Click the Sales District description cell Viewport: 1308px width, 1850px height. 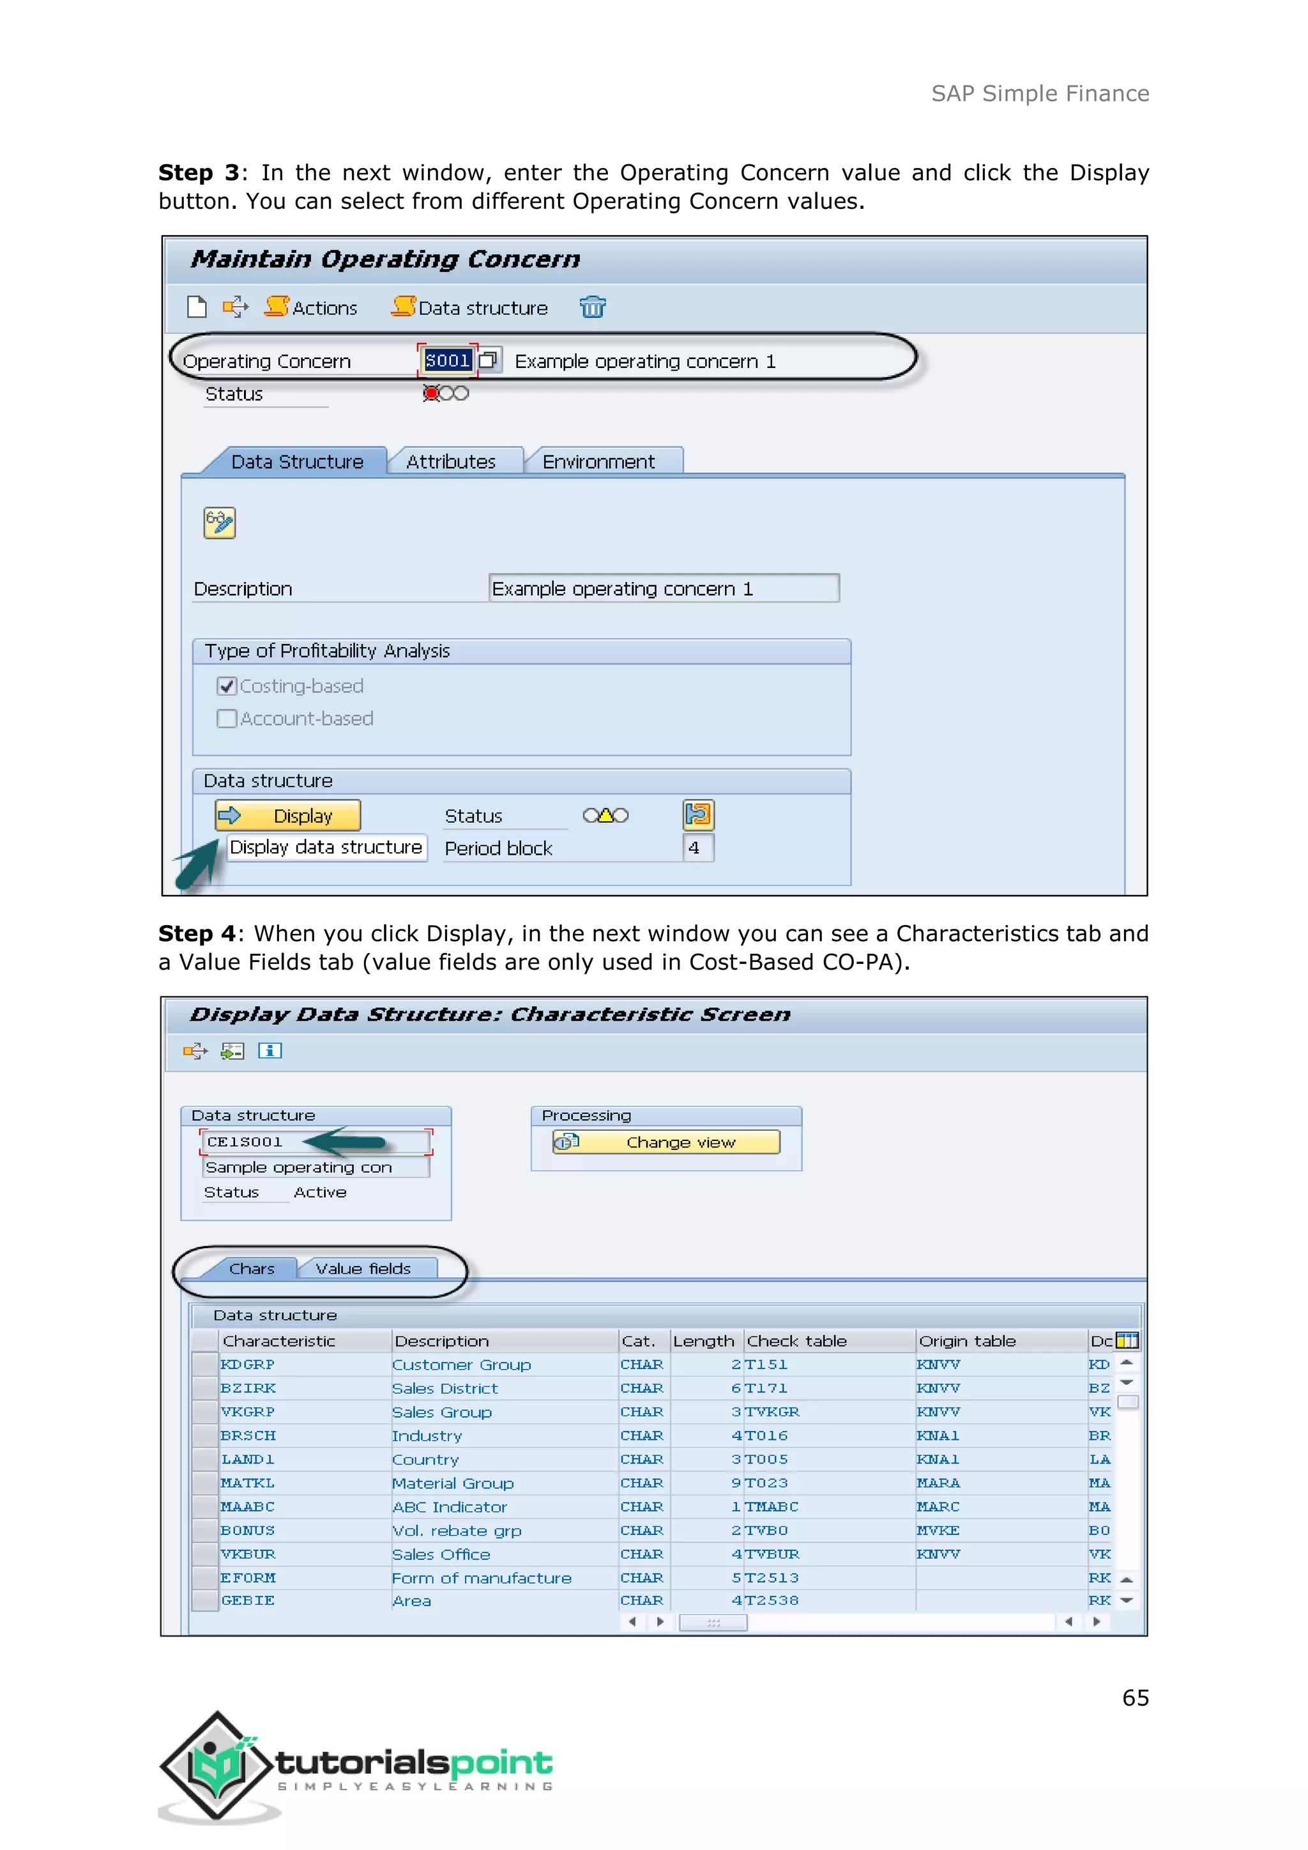click(x=504, y=1387)
